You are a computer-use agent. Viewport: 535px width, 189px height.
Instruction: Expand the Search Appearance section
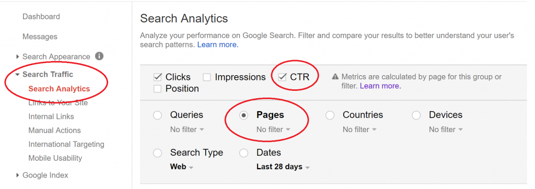point(18,56)
